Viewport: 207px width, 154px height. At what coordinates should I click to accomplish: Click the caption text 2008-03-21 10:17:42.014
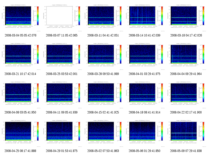(x=20, y=74)
